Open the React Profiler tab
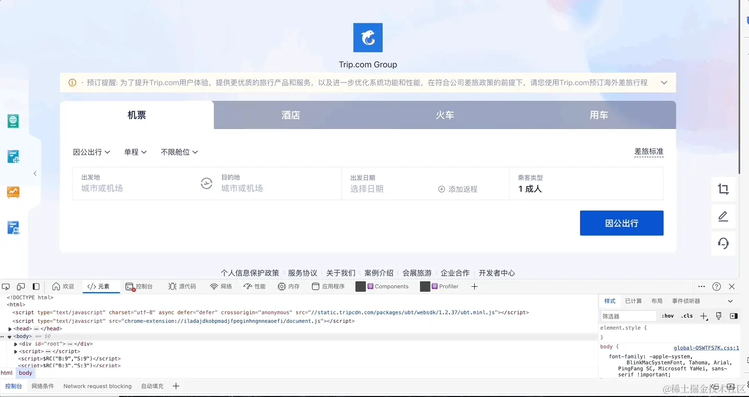The width and height of the screenshot is (749, 397). pyautogui.click(x=440, y=286)
